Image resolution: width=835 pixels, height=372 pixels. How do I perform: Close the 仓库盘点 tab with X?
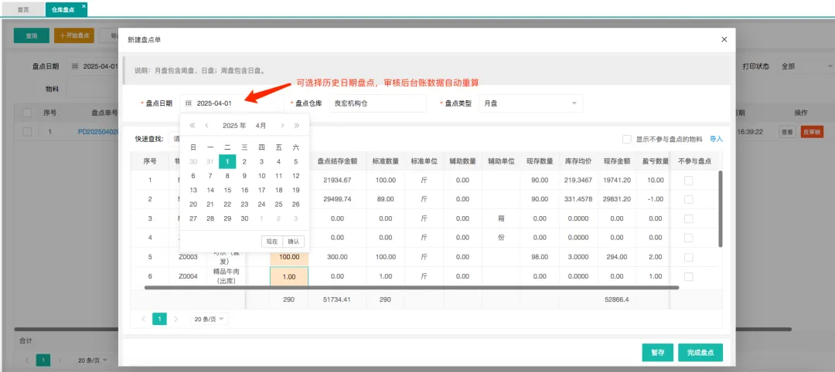pos(84,6)
